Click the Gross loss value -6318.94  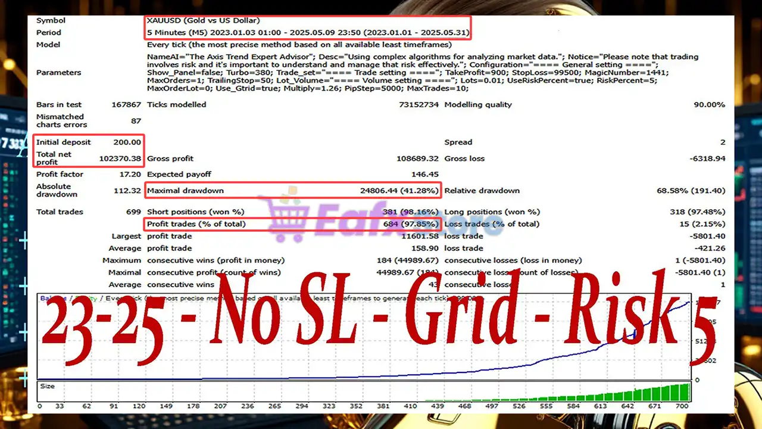(x=706, y=159)
